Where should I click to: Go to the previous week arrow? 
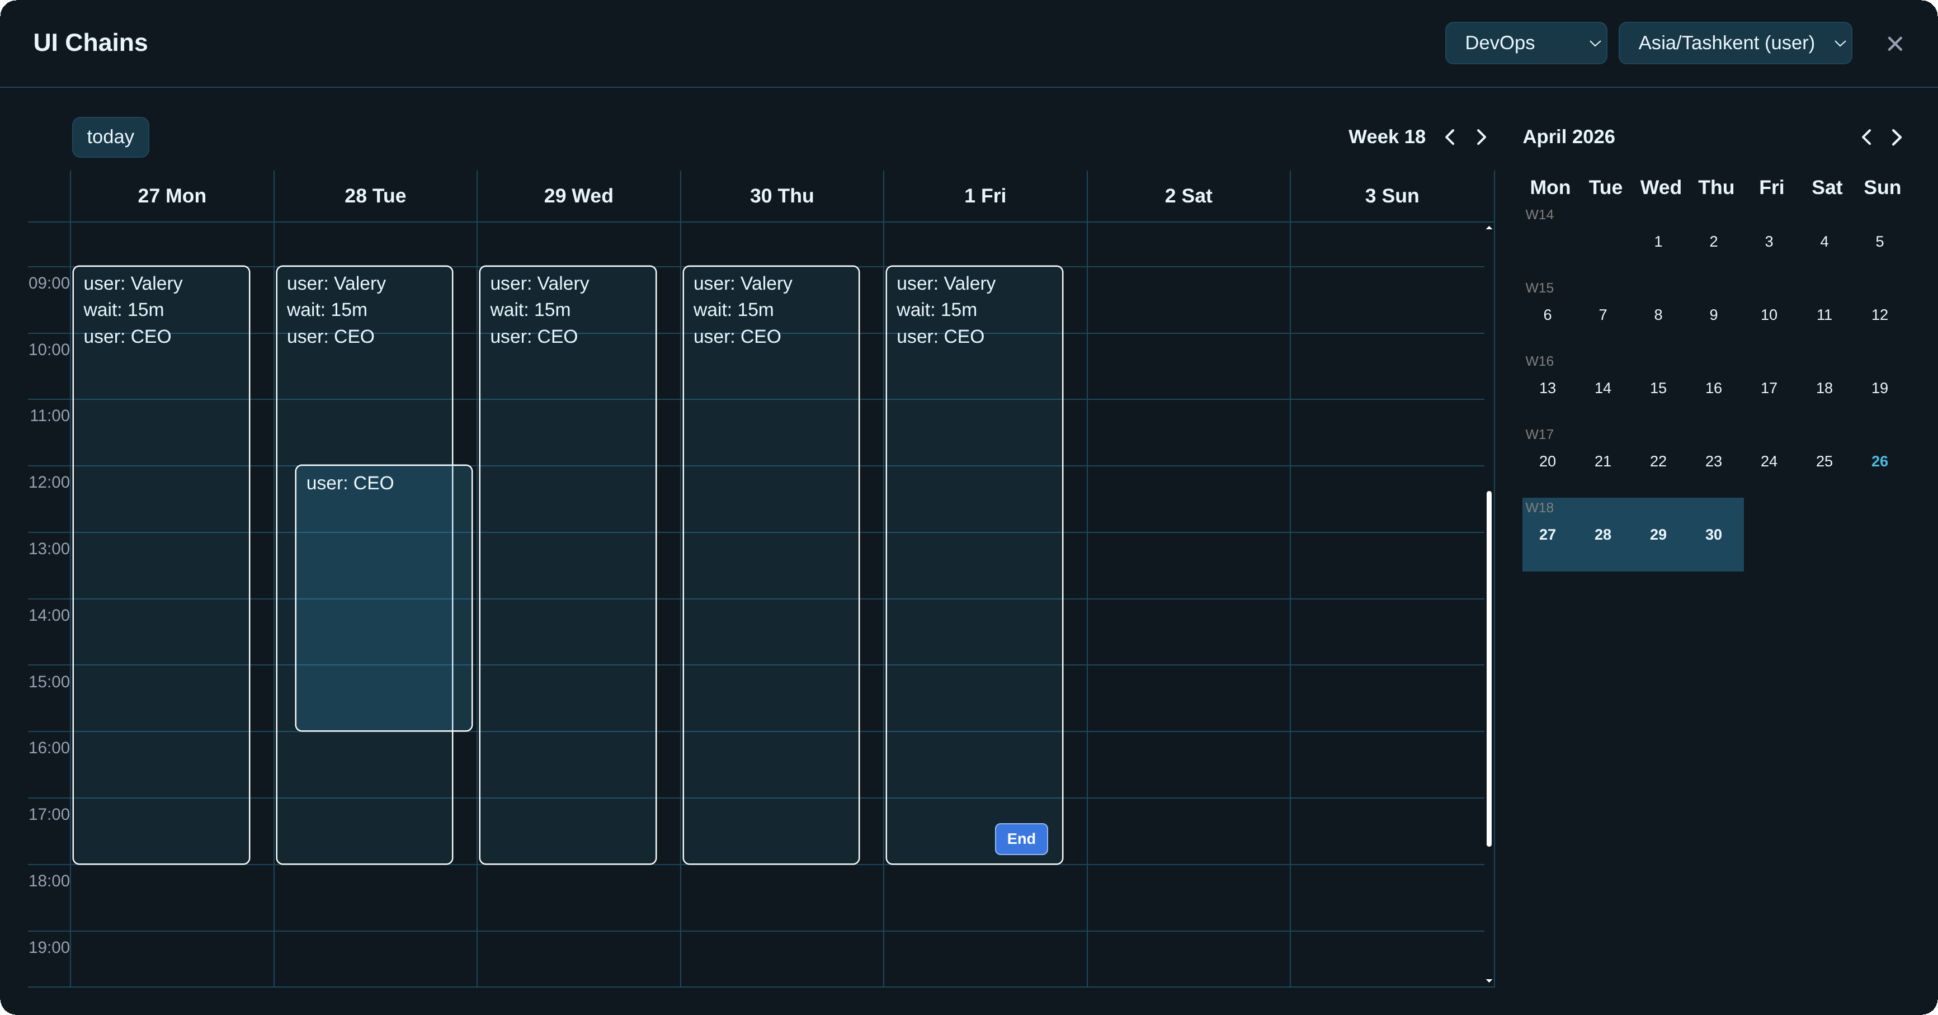pyautogui.click(x=1450, y=137)
